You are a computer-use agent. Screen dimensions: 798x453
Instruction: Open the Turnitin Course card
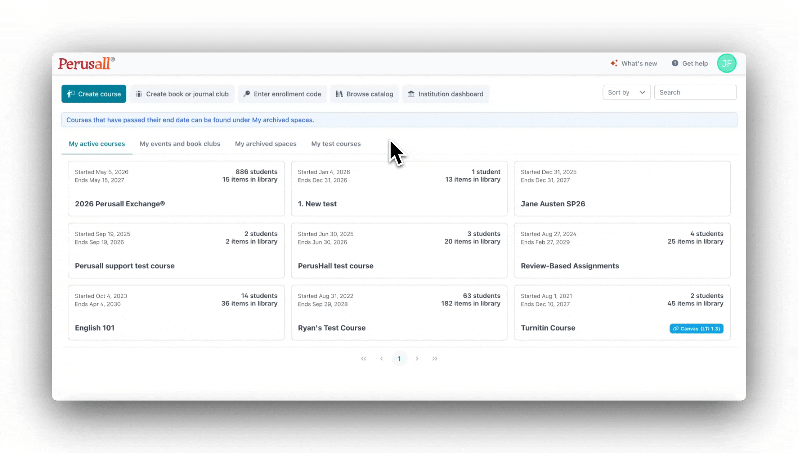tap(622, 313)
